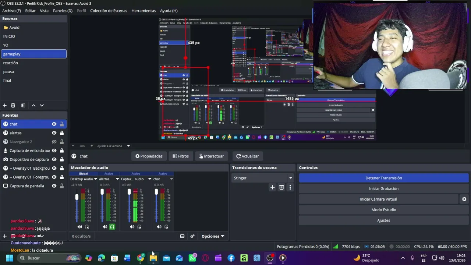Open the Archivo (F) menu
Viewport: 471px width, 265px height.
point(11,11)
